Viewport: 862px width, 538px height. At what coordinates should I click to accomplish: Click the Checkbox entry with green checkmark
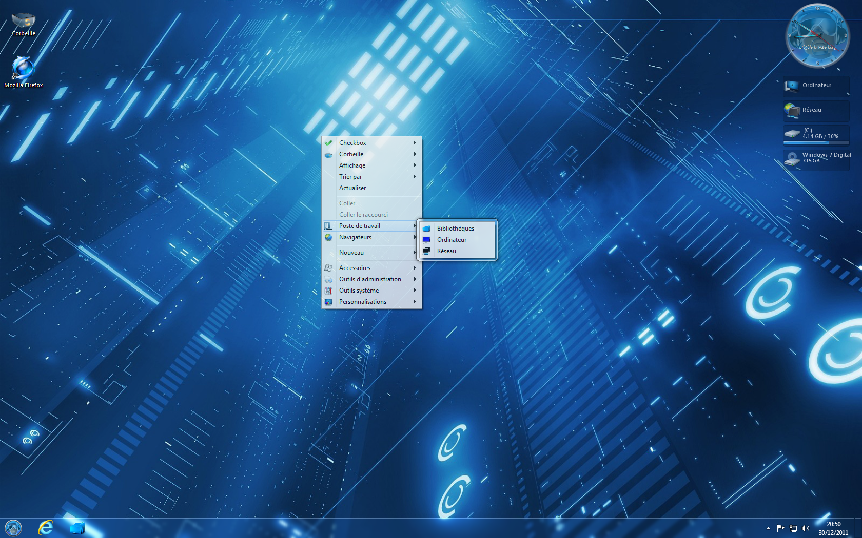pos(352,143)
